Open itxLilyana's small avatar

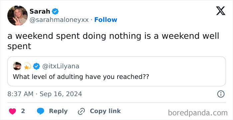click(x=17, y=66)
